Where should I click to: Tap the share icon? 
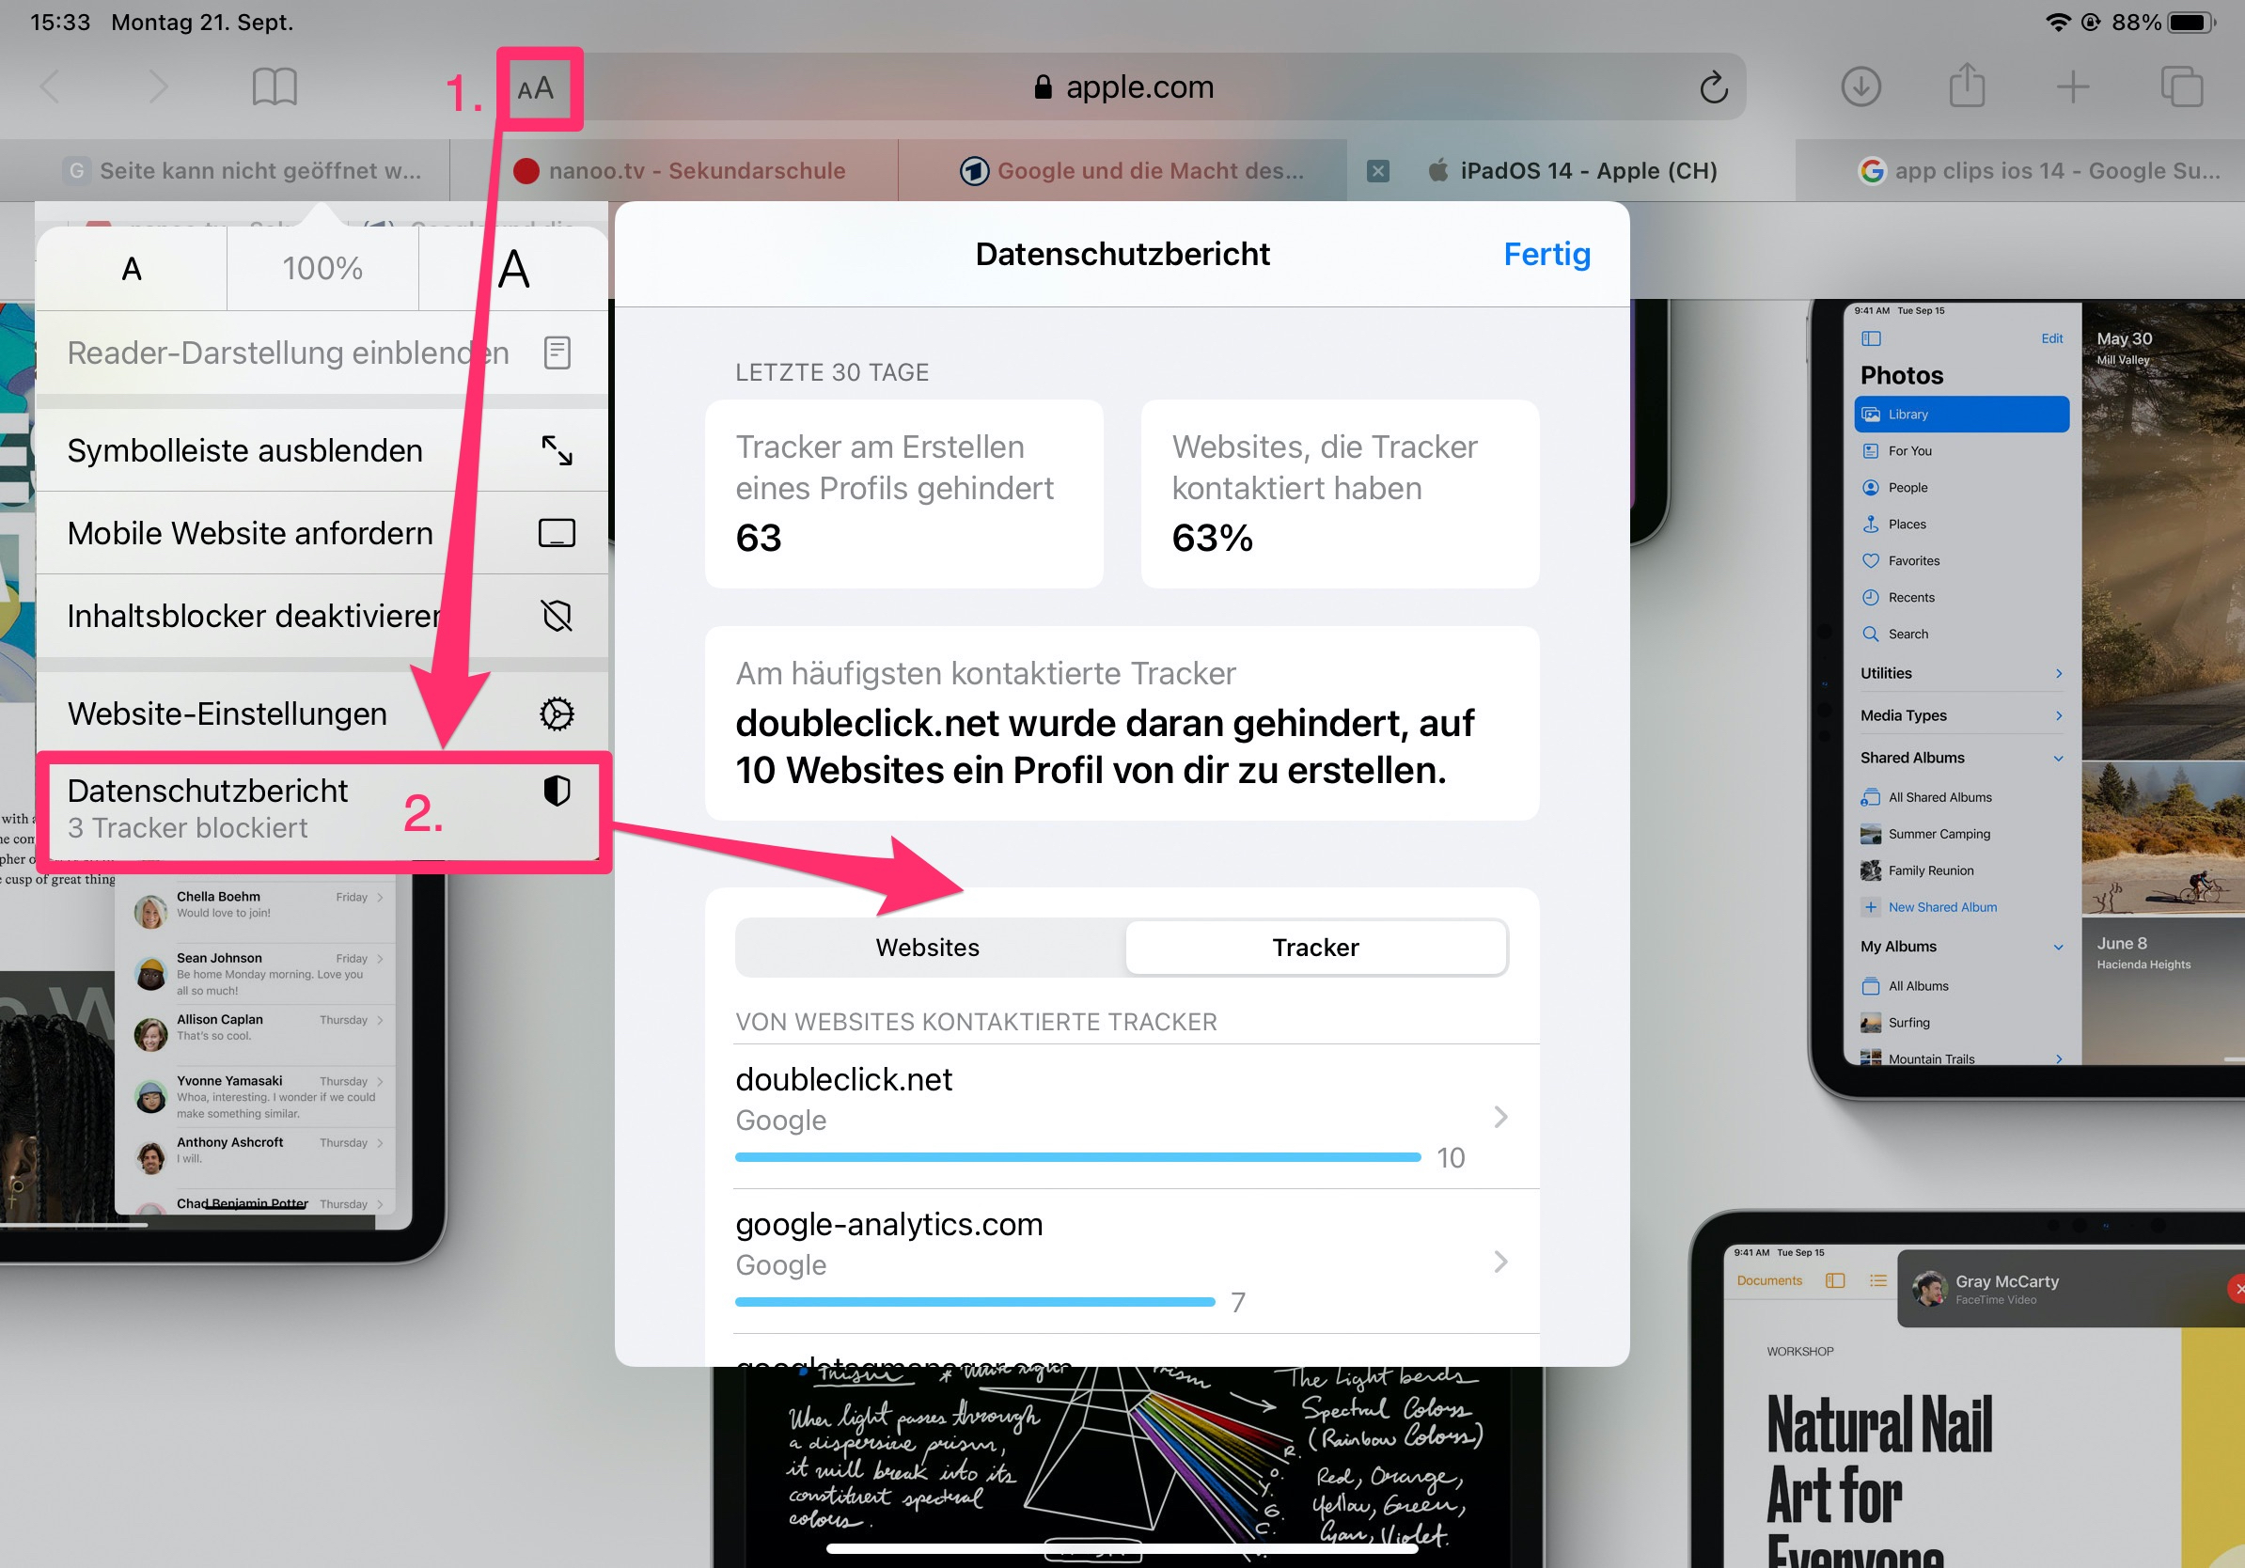[x=1967, y=85]
